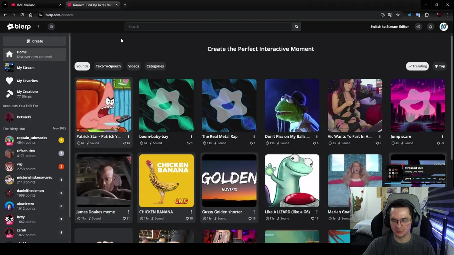Viewport: 454px width, 255px height.
Task: Open options menu for Vic Wants To Fart
Action: [380, 136]
